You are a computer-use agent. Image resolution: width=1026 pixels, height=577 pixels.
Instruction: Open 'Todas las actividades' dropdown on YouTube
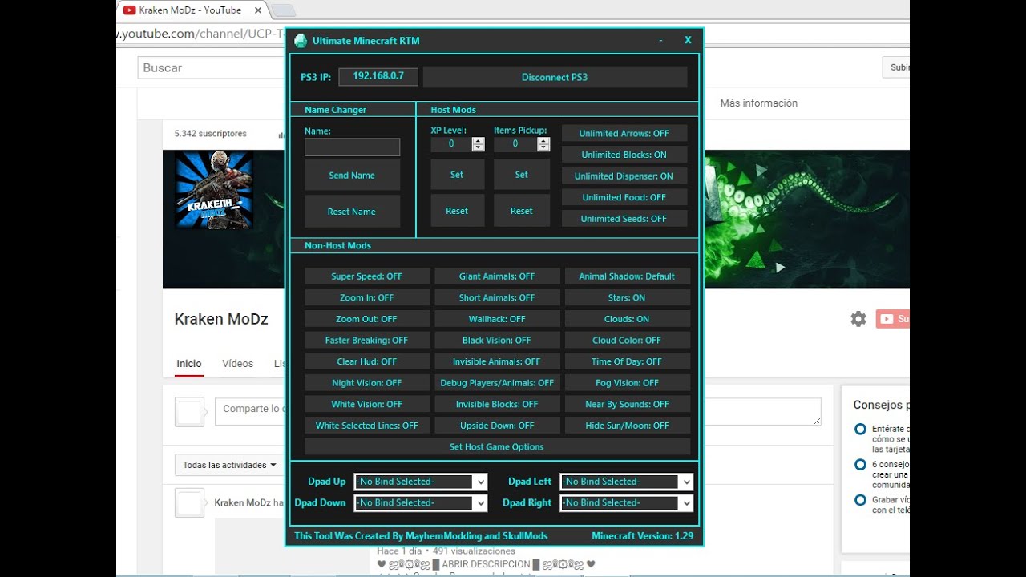click(230, 465)
